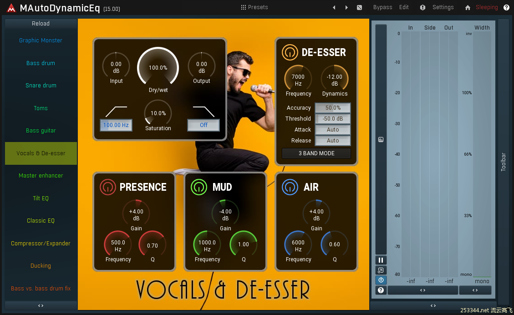Go to next preset arrow
This screenshot has height=315, width=514.
[346, 7]
